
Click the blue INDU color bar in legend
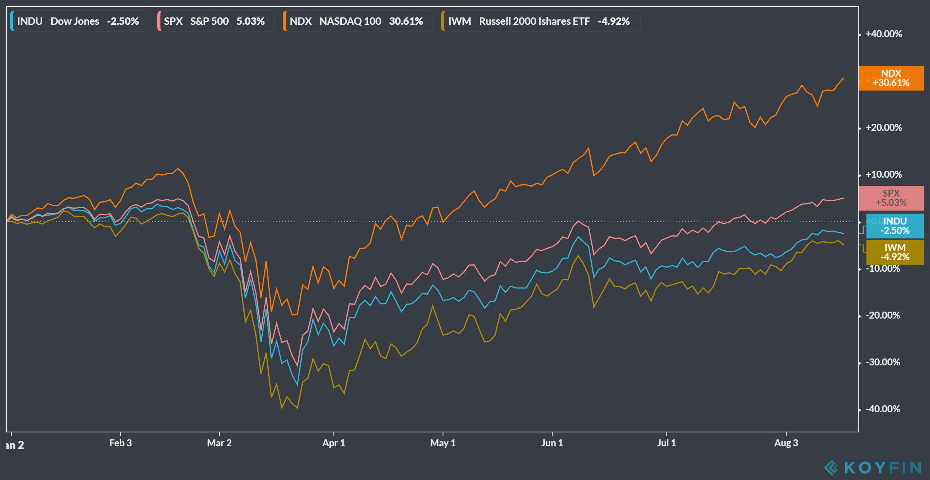pos(12,21)
